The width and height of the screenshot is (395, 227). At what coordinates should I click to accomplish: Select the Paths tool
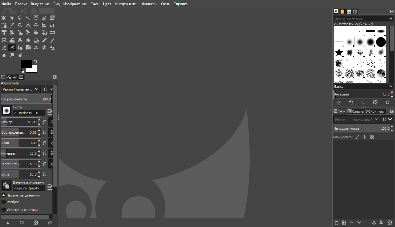[x=4, y=25]
